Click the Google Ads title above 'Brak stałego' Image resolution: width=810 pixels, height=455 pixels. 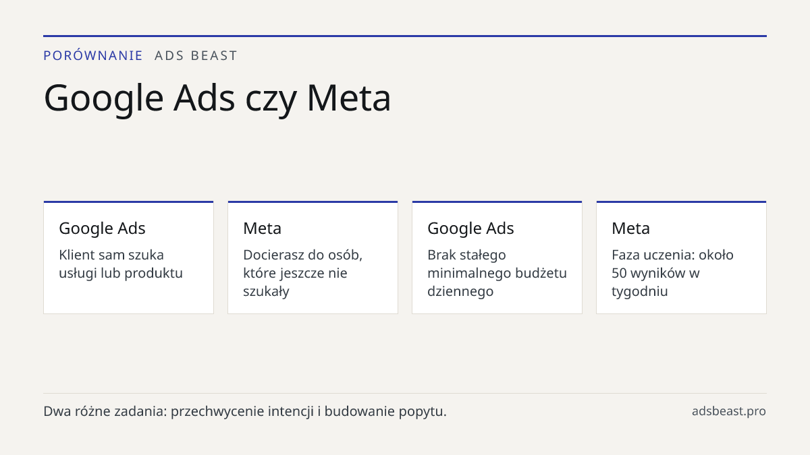tap(470, 229)
